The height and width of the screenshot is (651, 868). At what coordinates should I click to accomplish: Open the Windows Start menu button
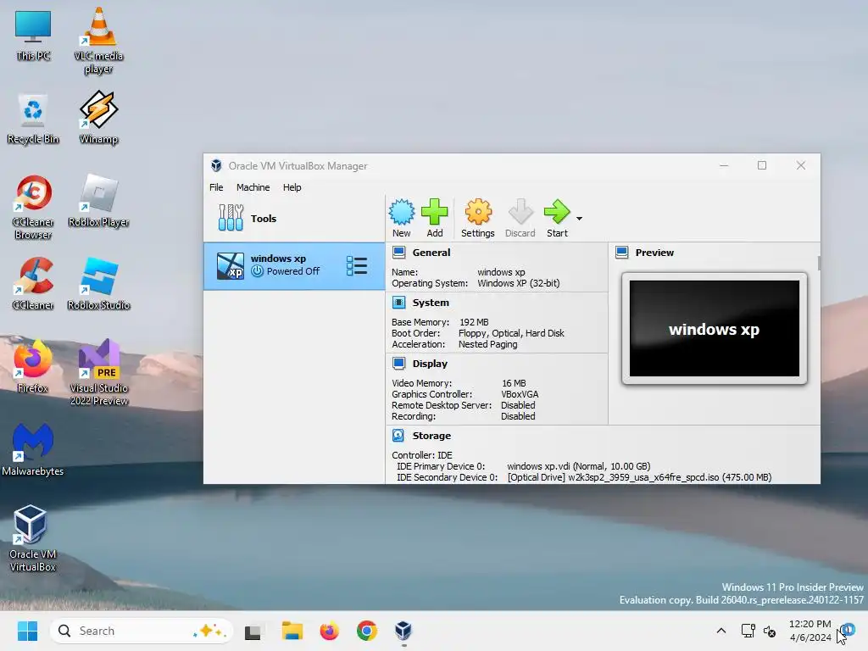point(27,631)
